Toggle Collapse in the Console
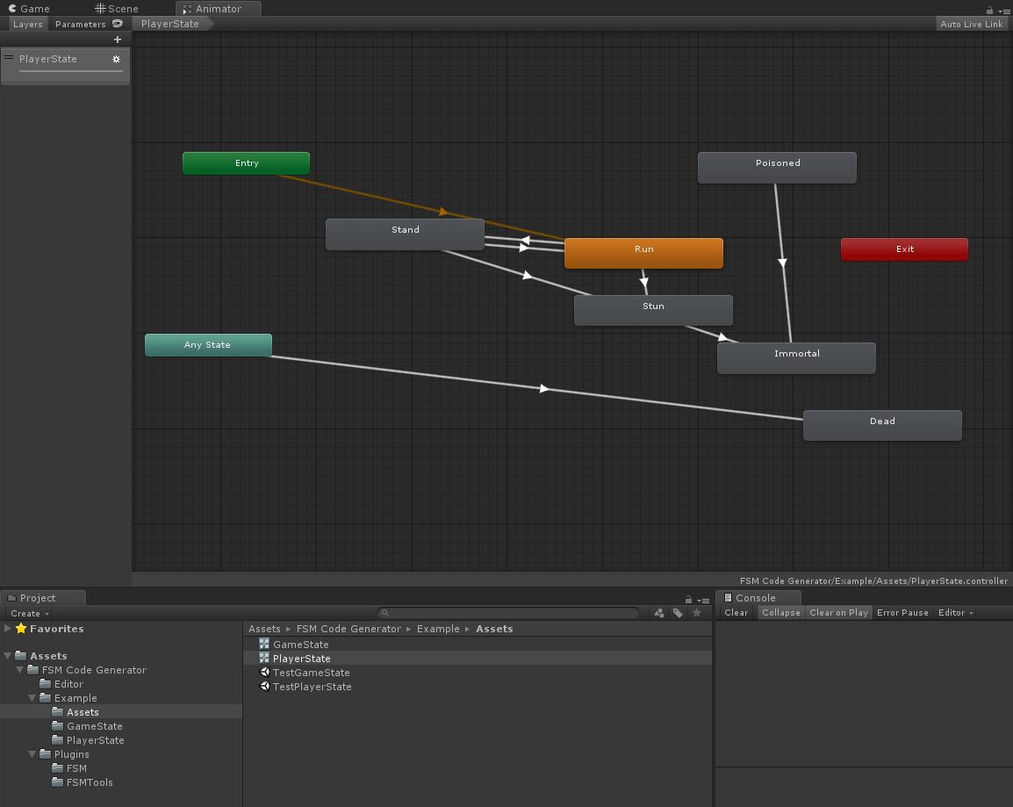The height and width of the screenshot is (807, 1013). pyautogui.click(x=780, y=613)
